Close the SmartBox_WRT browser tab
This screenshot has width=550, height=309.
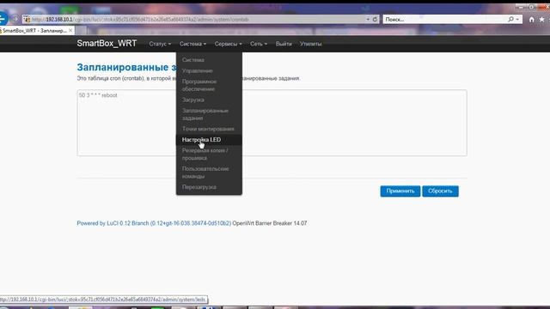70,31
